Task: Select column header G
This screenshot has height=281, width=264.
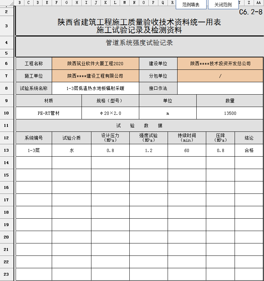Action: 67,2
